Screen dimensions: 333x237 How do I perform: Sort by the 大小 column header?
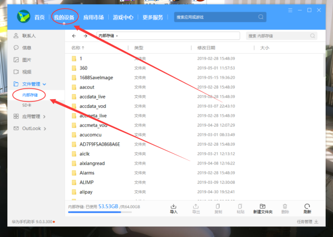click(265, 48)
